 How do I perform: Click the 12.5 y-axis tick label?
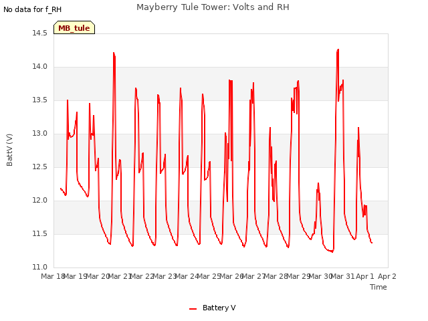(40, 167)
